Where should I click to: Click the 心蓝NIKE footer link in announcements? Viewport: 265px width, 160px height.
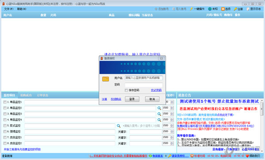coord(250,149)
